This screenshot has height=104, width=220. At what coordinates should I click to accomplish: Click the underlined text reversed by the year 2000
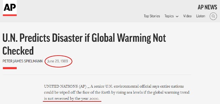coord(79,99)
